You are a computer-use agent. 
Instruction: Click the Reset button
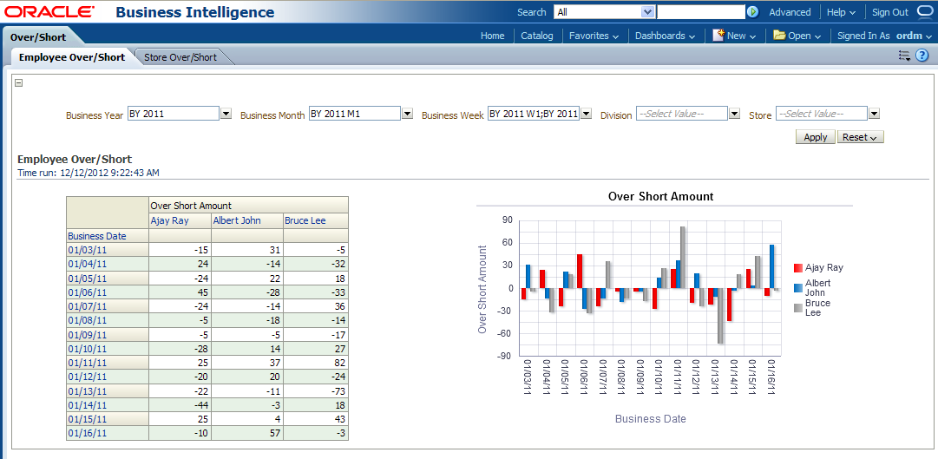[x=860, y=137]
